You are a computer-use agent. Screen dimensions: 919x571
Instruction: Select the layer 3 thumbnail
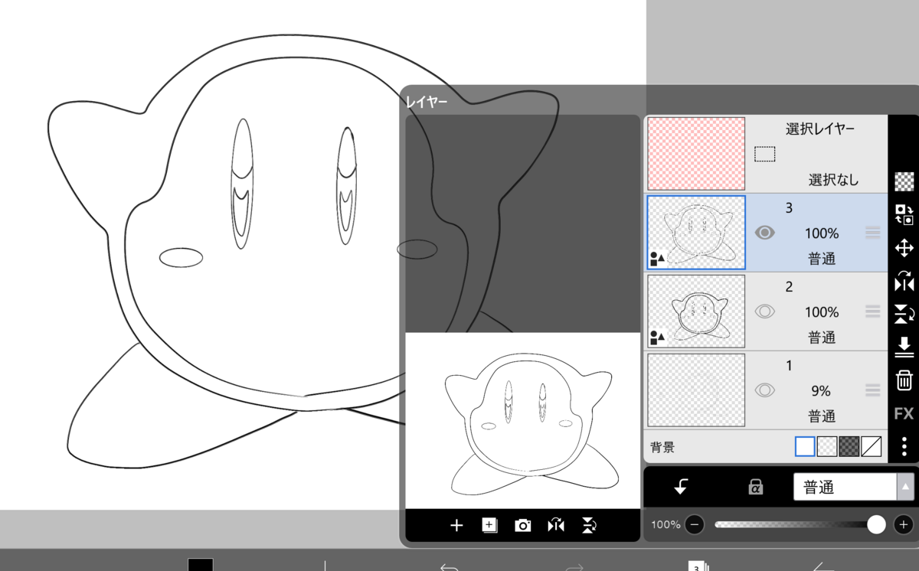pyautogui.click(x=696, y=233)
